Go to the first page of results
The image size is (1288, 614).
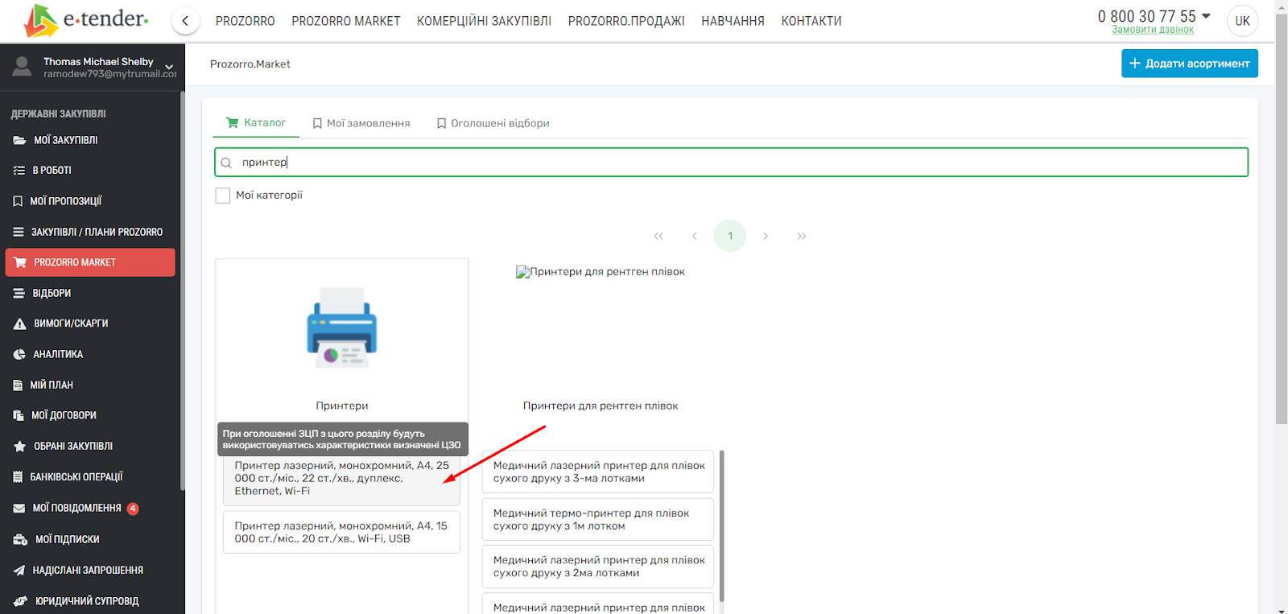pyautogui.click(x=658, y=236)
